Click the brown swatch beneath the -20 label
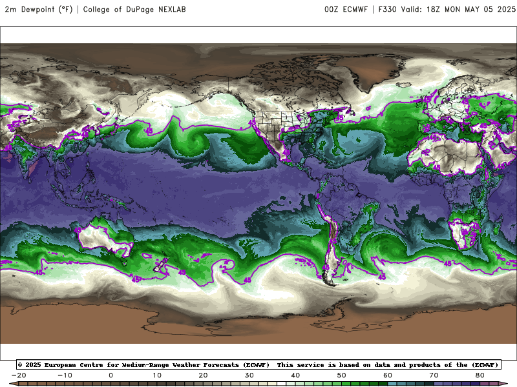 coord(23,384)
